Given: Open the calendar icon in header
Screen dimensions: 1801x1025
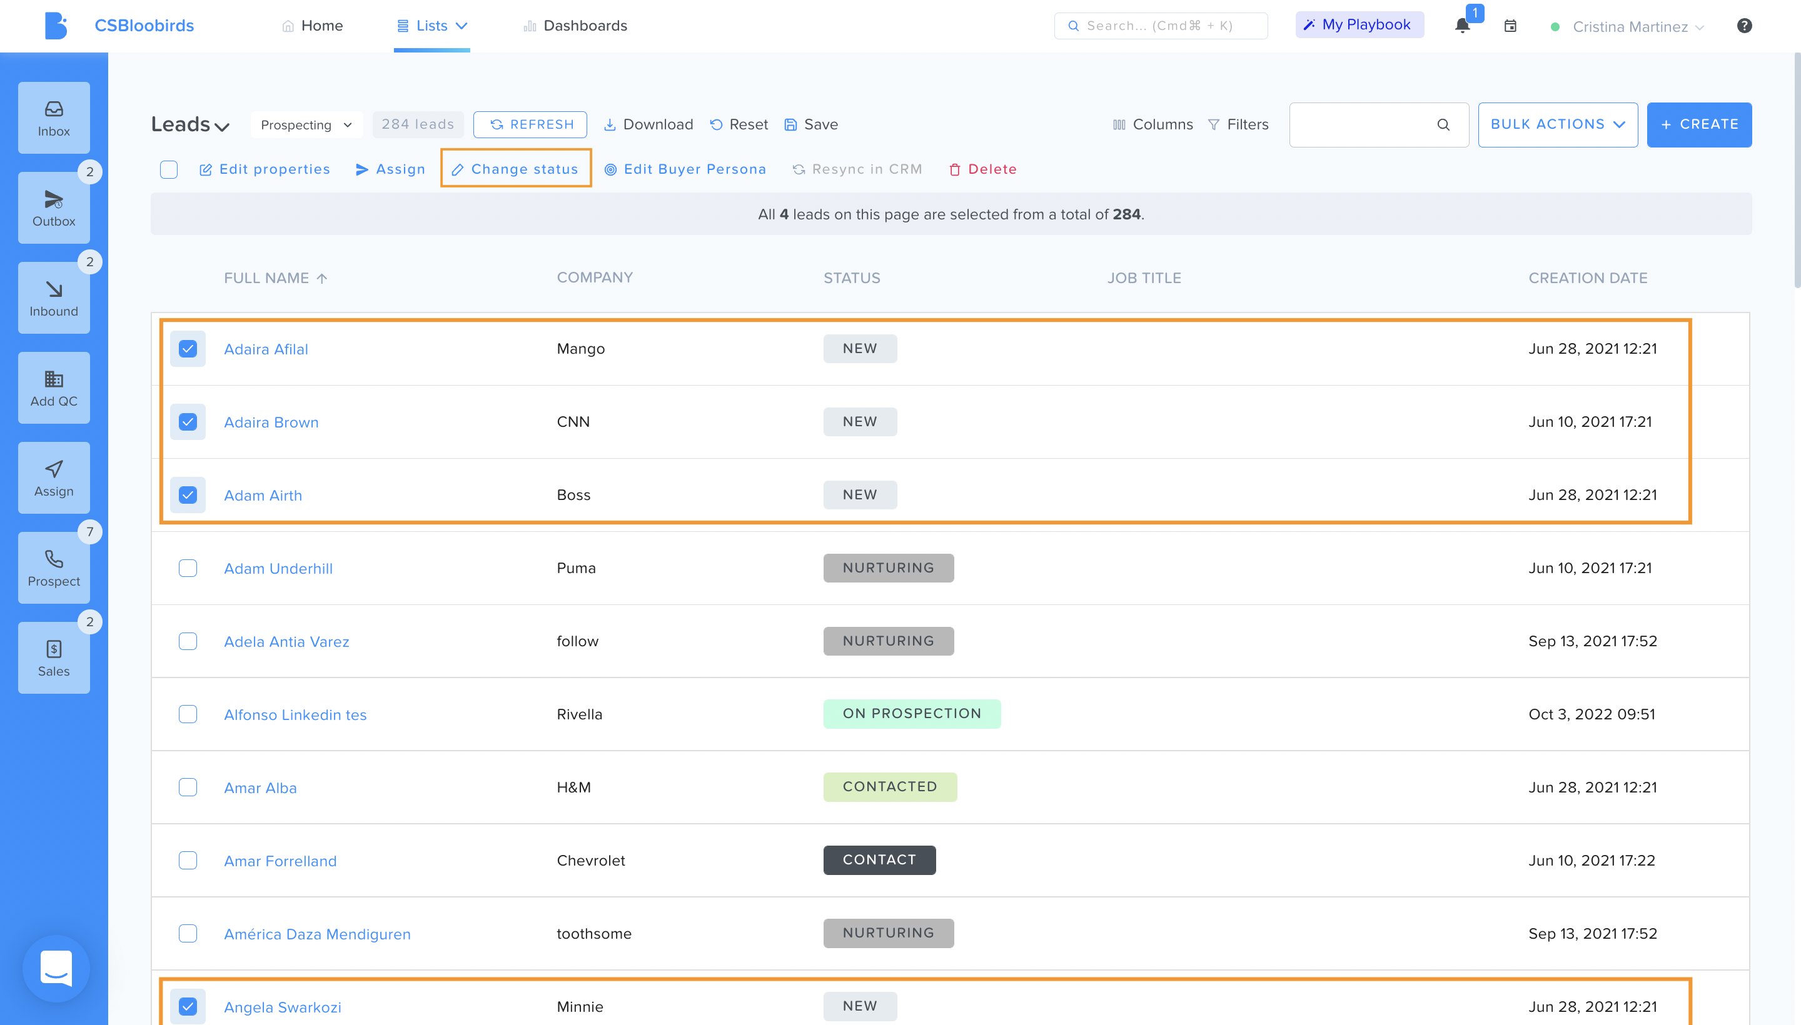Looking at the screenshot, I should coord(1510,26).
